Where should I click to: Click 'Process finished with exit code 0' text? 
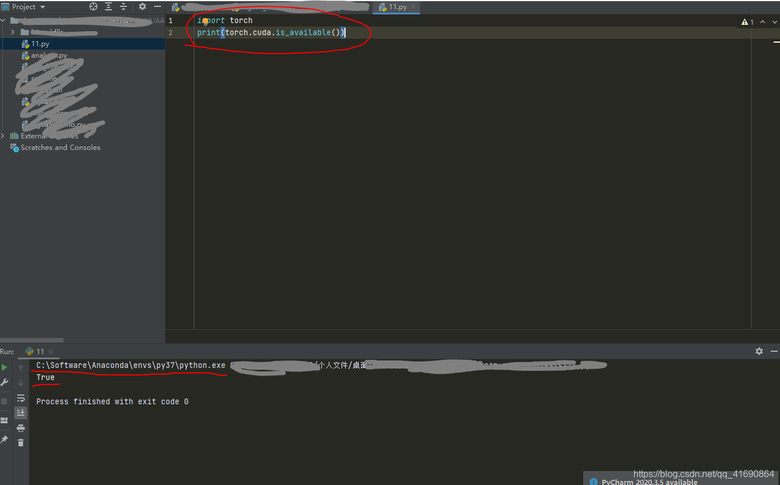click(112, 402)
